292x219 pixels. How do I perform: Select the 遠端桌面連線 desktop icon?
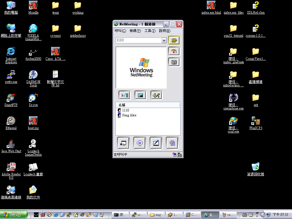point(11,192)
